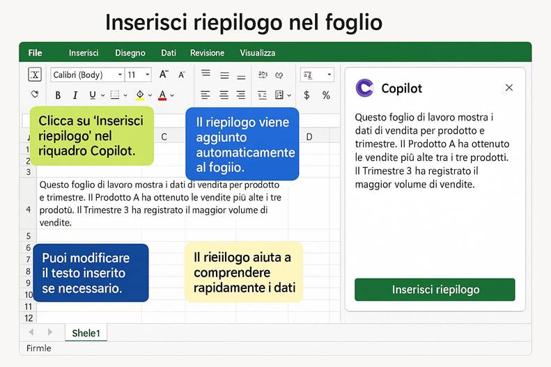Open the Disegno tab
Screen dimensions: 551x367
click(x=130, y=53)
